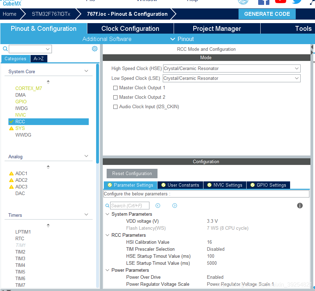Collapse the System Parameters group
The height and width of the screenshot is (291, 315).
tap(107, 214)
